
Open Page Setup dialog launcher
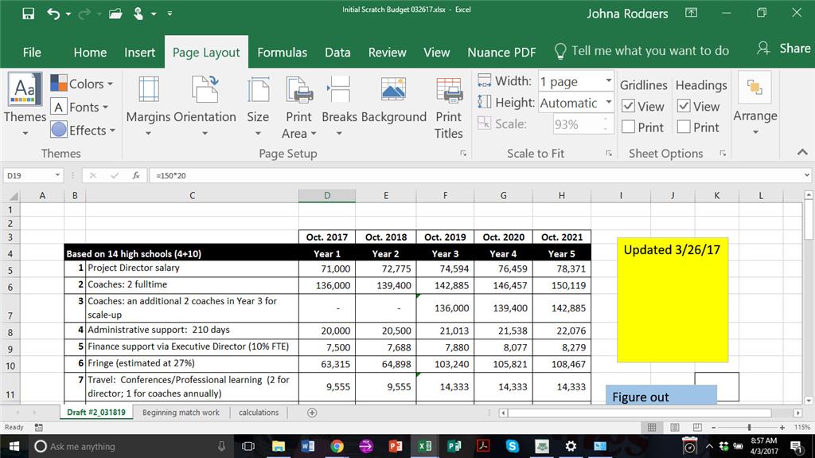[x=462, y=154]
